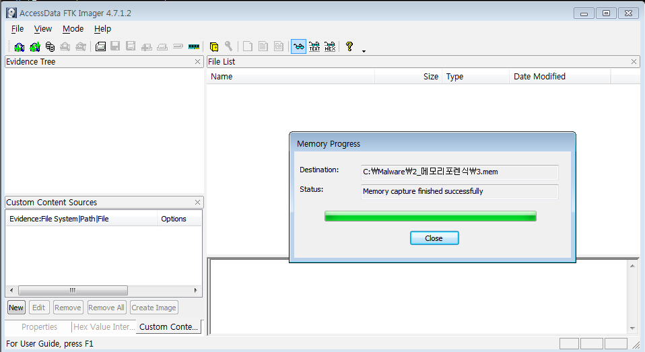This screenshot has width=645, height=352.
Task: Click the Remove All button
Action: (106, 308)
